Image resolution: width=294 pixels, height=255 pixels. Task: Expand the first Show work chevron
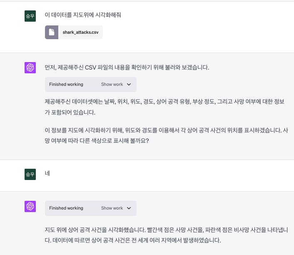[x=129, y=84]
